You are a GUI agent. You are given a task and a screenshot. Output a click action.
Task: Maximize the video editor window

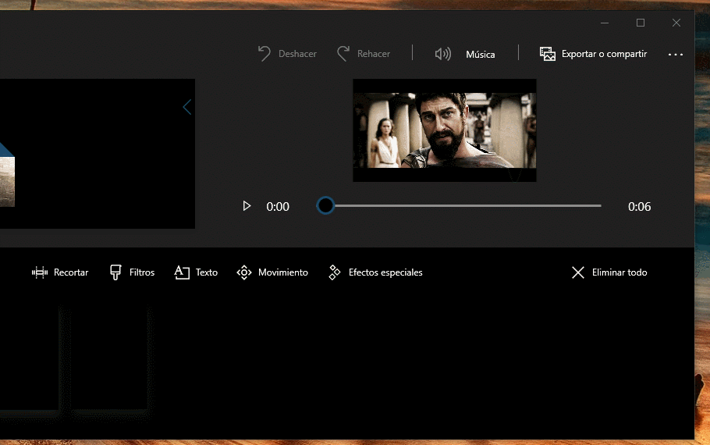[641, 23]
